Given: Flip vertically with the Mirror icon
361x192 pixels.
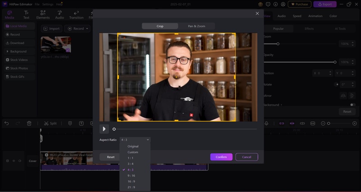Looking at the screenshot, I should pyautogui.click(x=352, y=96).
